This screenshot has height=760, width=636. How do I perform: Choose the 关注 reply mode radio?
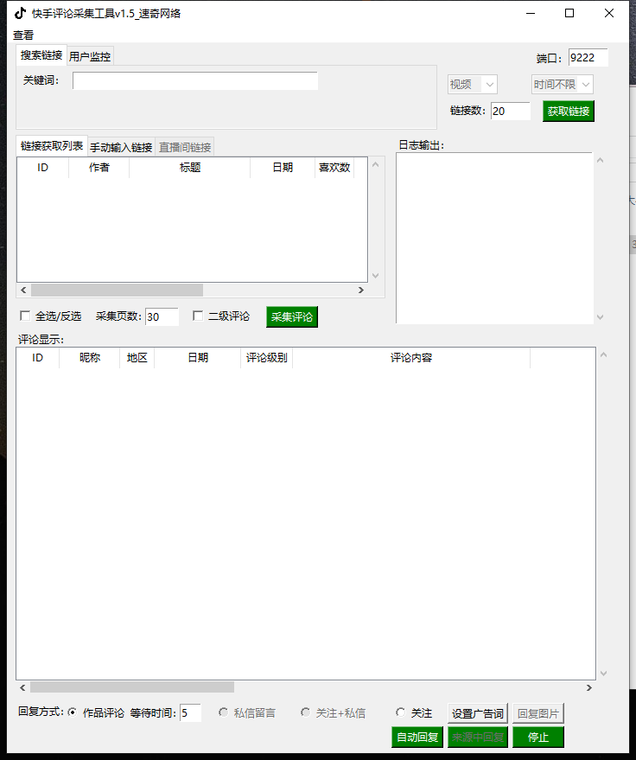pos(400,713)
